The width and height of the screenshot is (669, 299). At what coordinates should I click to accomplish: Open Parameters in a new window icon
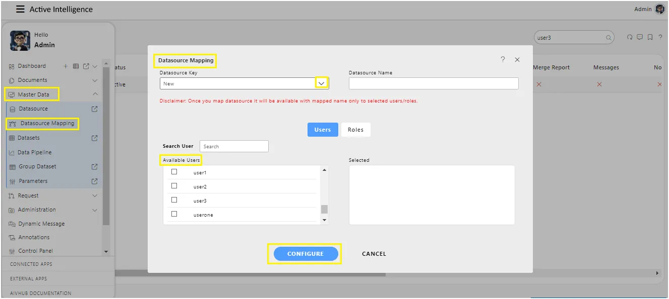pyautogui.click(x=94, y=181)
